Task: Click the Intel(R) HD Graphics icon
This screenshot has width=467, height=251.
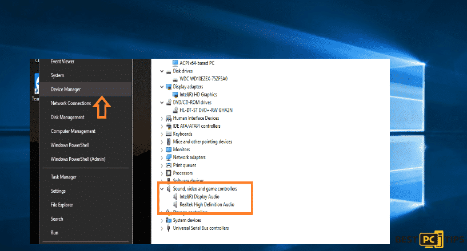Action: tap(175, 95)
